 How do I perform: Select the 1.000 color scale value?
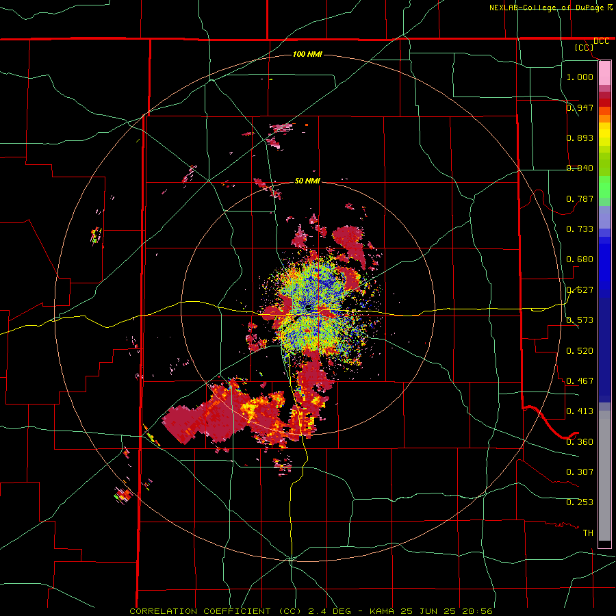click(x=580, y=77)
